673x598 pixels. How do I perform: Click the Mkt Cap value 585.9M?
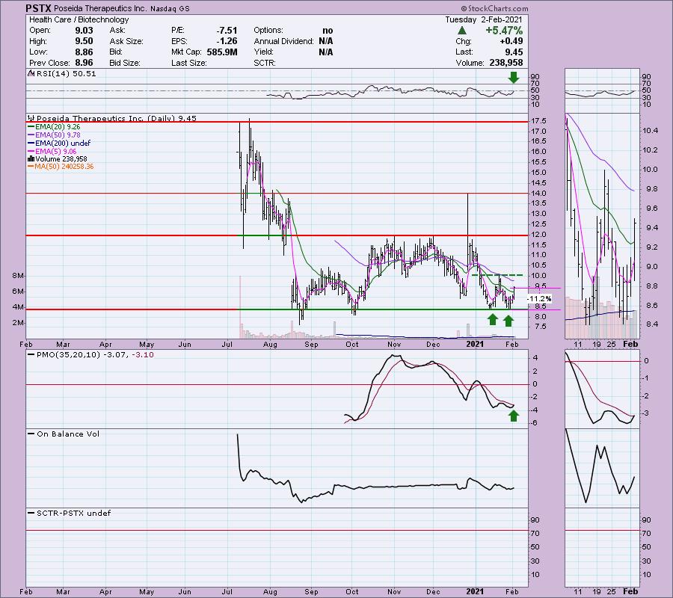pyautogui.click(x=221, y=52)
